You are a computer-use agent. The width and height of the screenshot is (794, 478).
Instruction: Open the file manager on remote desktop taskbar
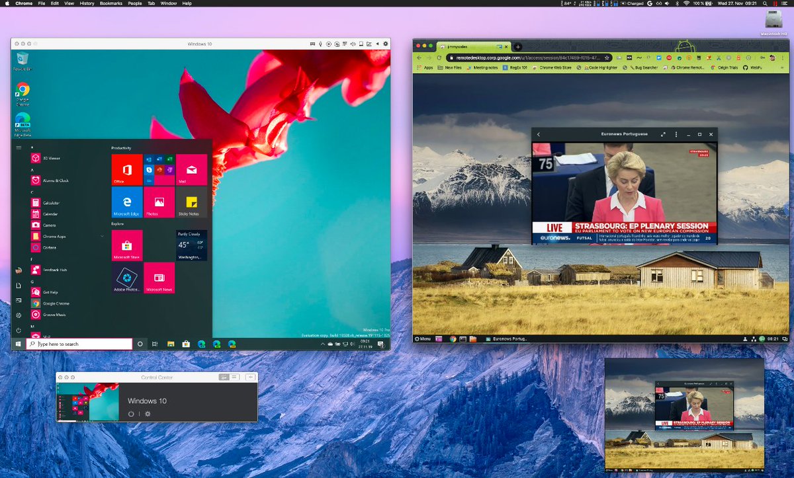coord(473,338)
